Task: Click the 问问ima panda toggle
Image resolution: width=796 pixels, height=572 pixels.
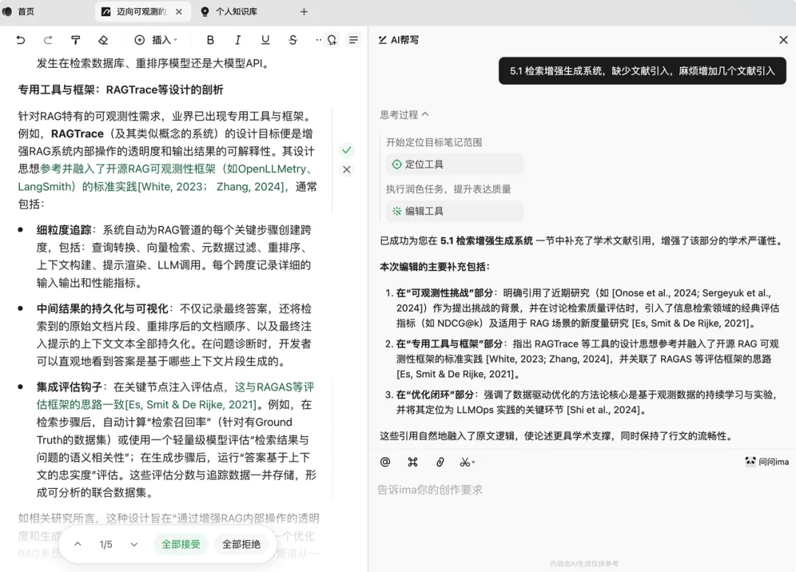Action: tap(766, 461)
